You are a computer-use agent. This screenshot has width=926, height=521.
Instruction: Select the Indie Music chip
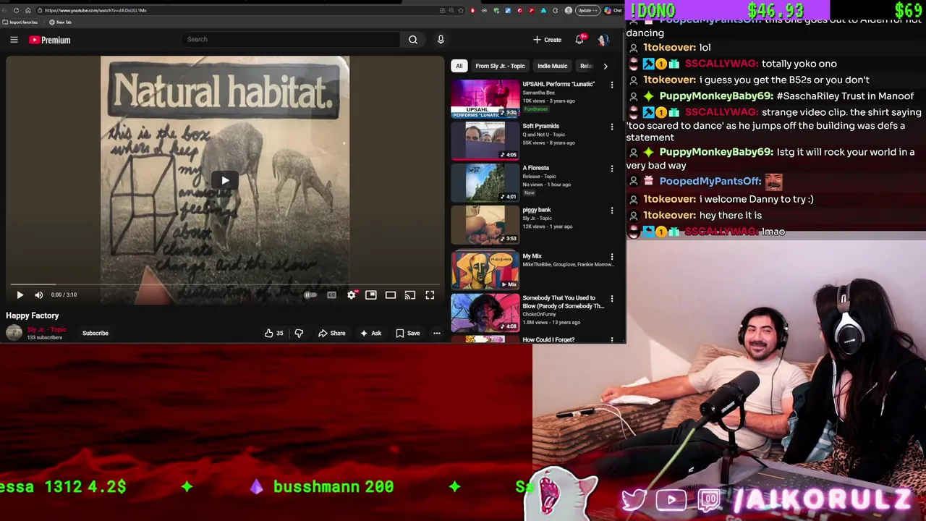[x=553, y=66]
